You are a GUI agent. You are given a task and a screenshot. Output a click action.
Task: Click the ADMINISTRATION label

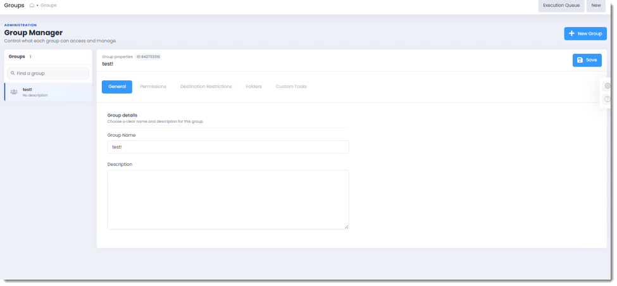tap(20, 25)
